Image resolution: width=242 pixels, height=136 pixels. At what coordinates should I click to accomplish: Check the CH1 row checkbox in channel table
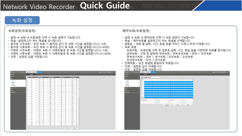click(x=28, y=79)
